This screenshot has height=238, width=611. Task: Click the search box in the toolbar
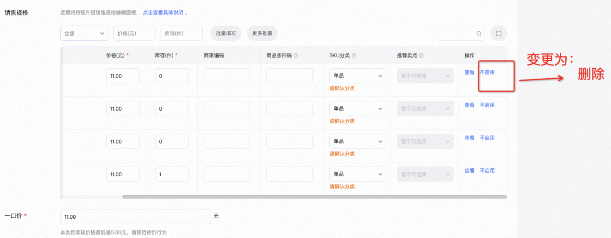pyautogui.click(x=461, y=33)
